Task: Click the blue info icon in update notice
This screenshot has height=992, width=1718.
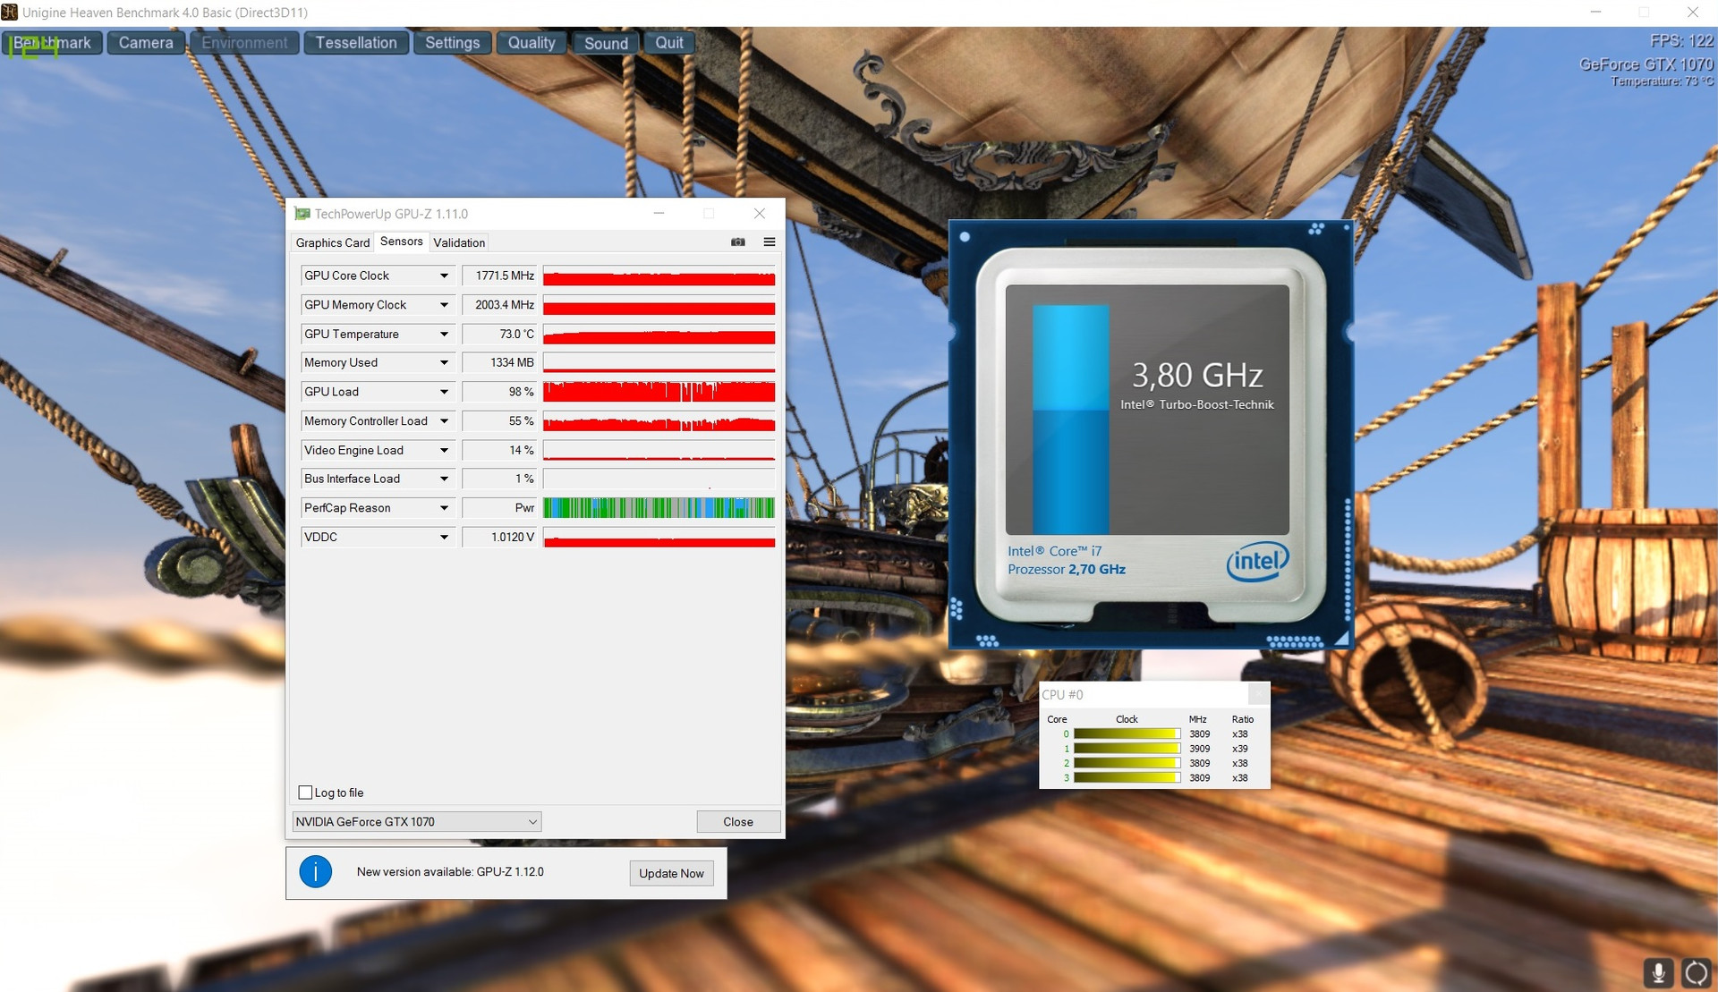Action: 316,872
